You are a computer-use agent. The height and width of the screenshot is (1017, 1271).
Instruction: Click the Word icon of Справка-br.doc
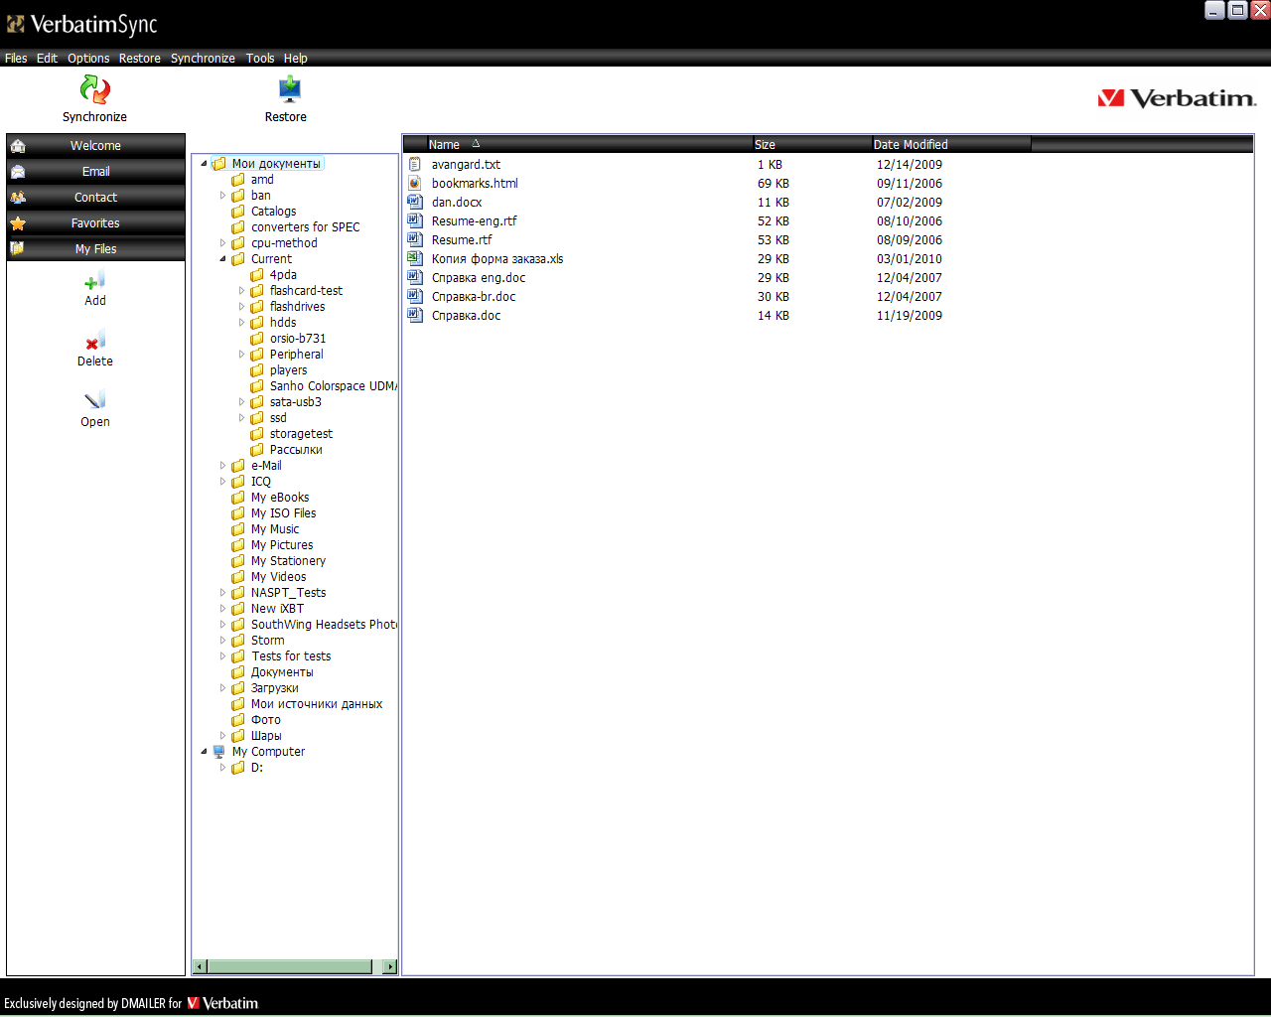coord(415,296)
